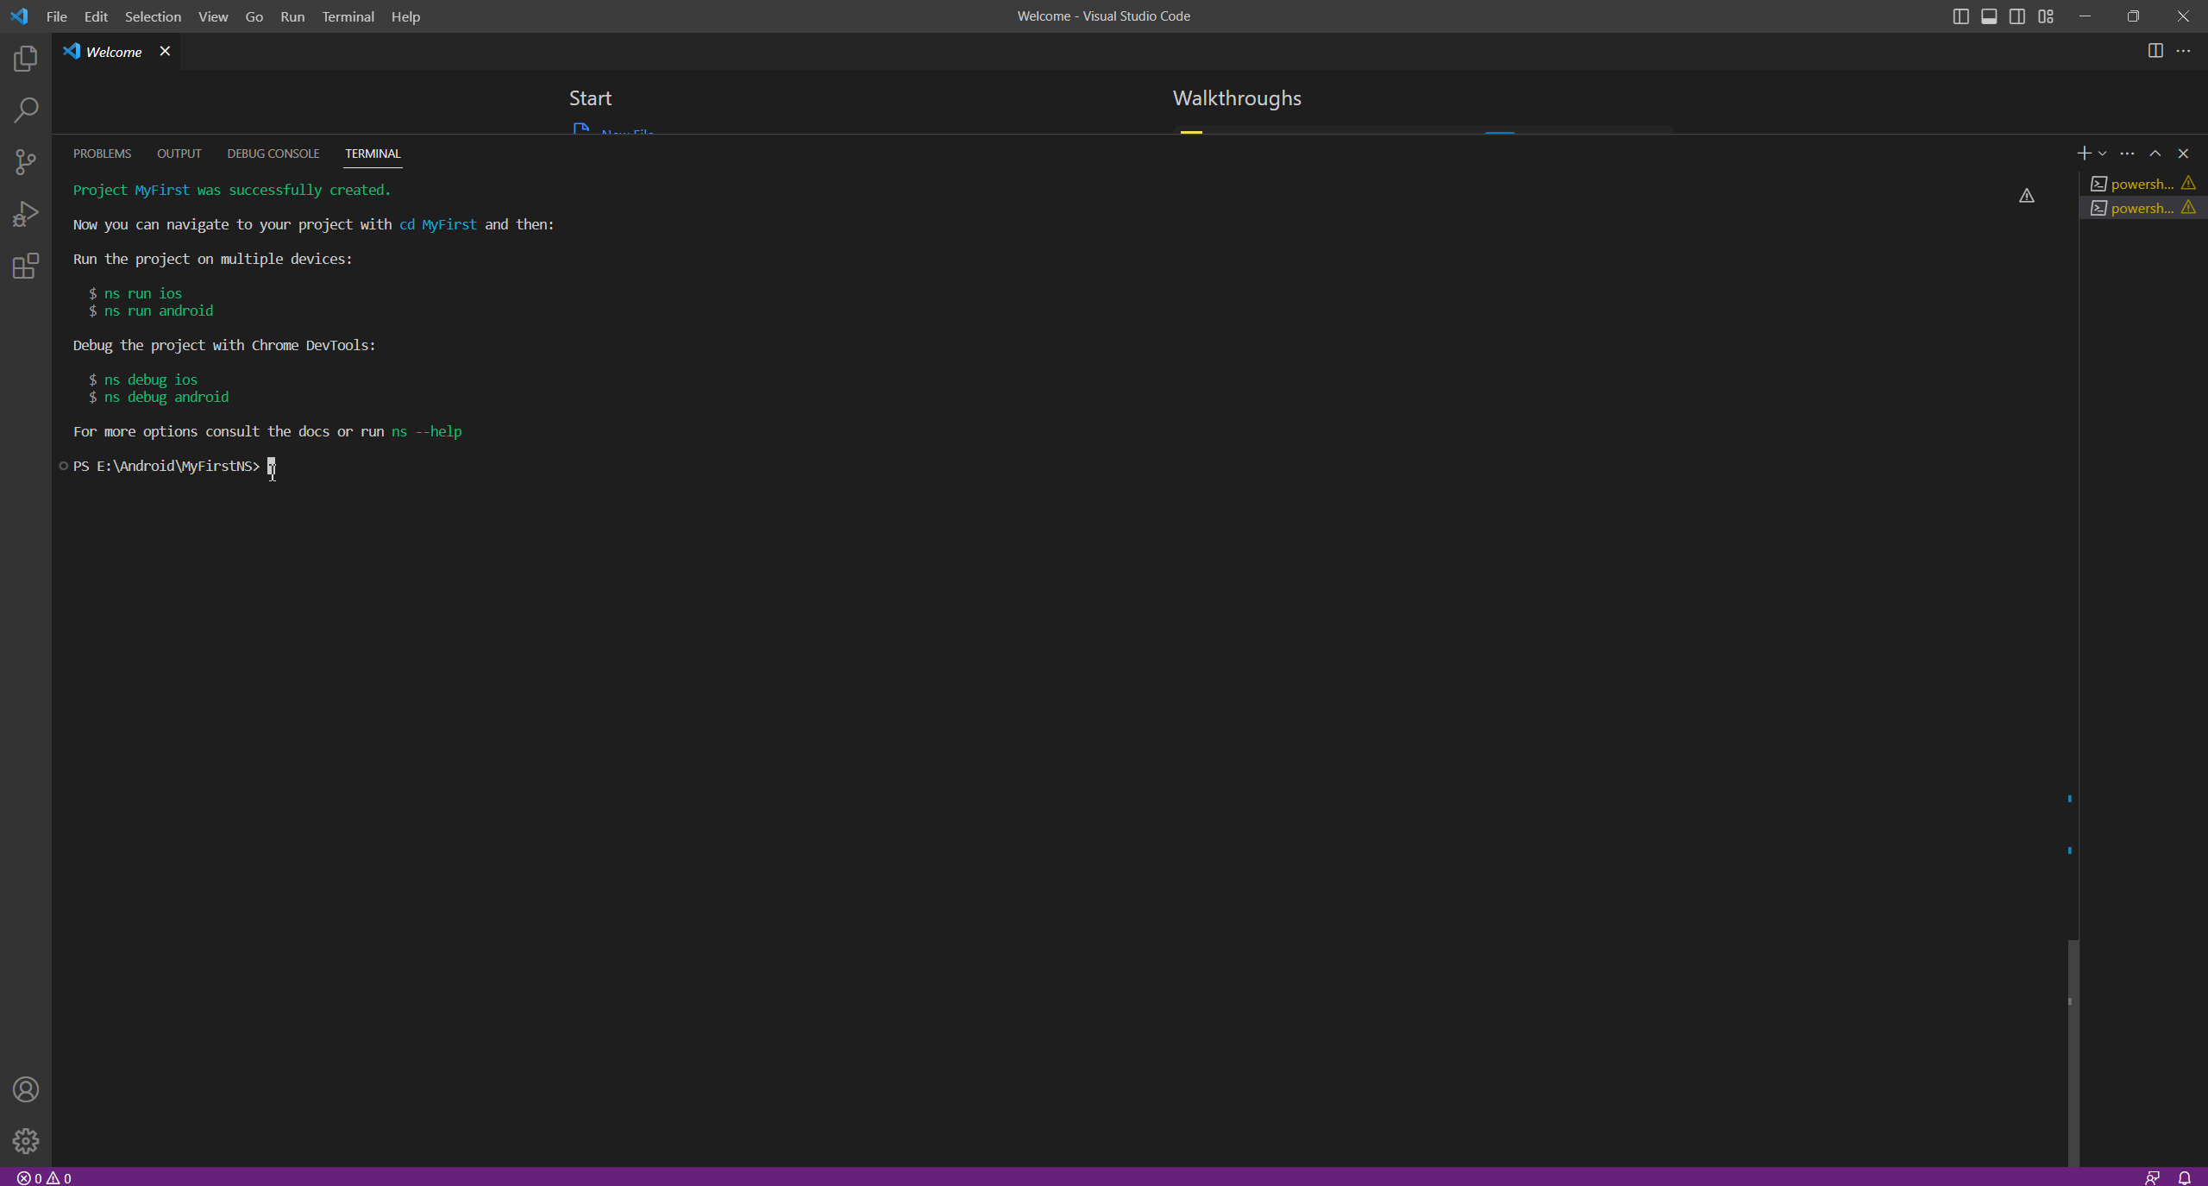The image size is (2208, 1186).
Task: Open the Explorer view in activity bar
Action: [x=26, y=59]
